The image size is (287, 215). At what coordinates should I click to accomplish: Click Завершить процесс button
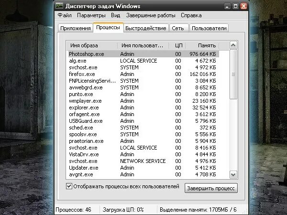pyautogui.click(x=211, y=188)
